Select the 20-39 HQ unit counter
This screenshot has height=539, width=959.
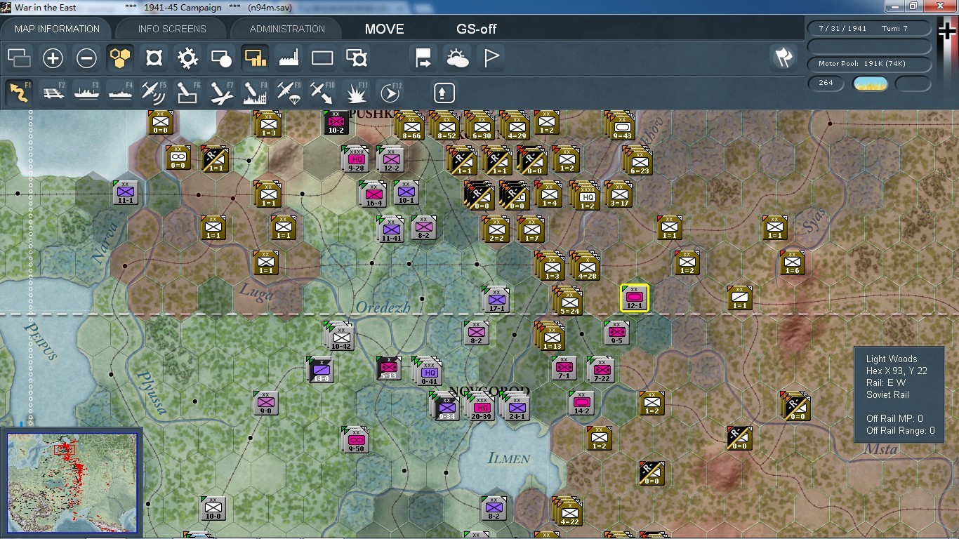click(482, 408)
